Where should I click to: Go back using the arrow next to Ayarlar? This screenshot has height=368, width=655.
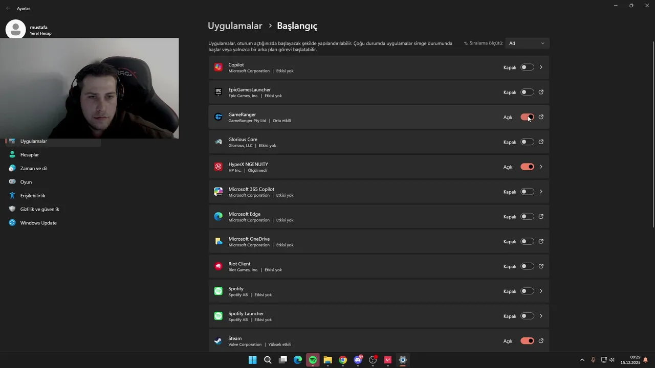(8, 8)
